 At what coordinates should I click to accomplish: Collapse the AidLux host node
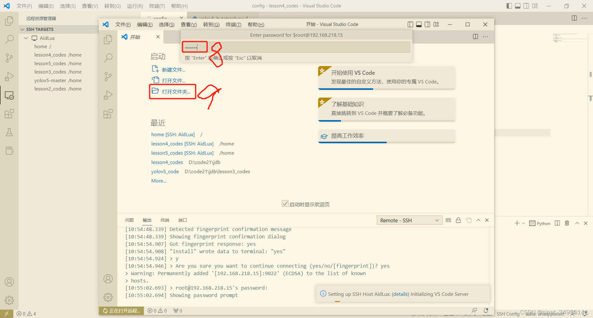pos(26,38)
